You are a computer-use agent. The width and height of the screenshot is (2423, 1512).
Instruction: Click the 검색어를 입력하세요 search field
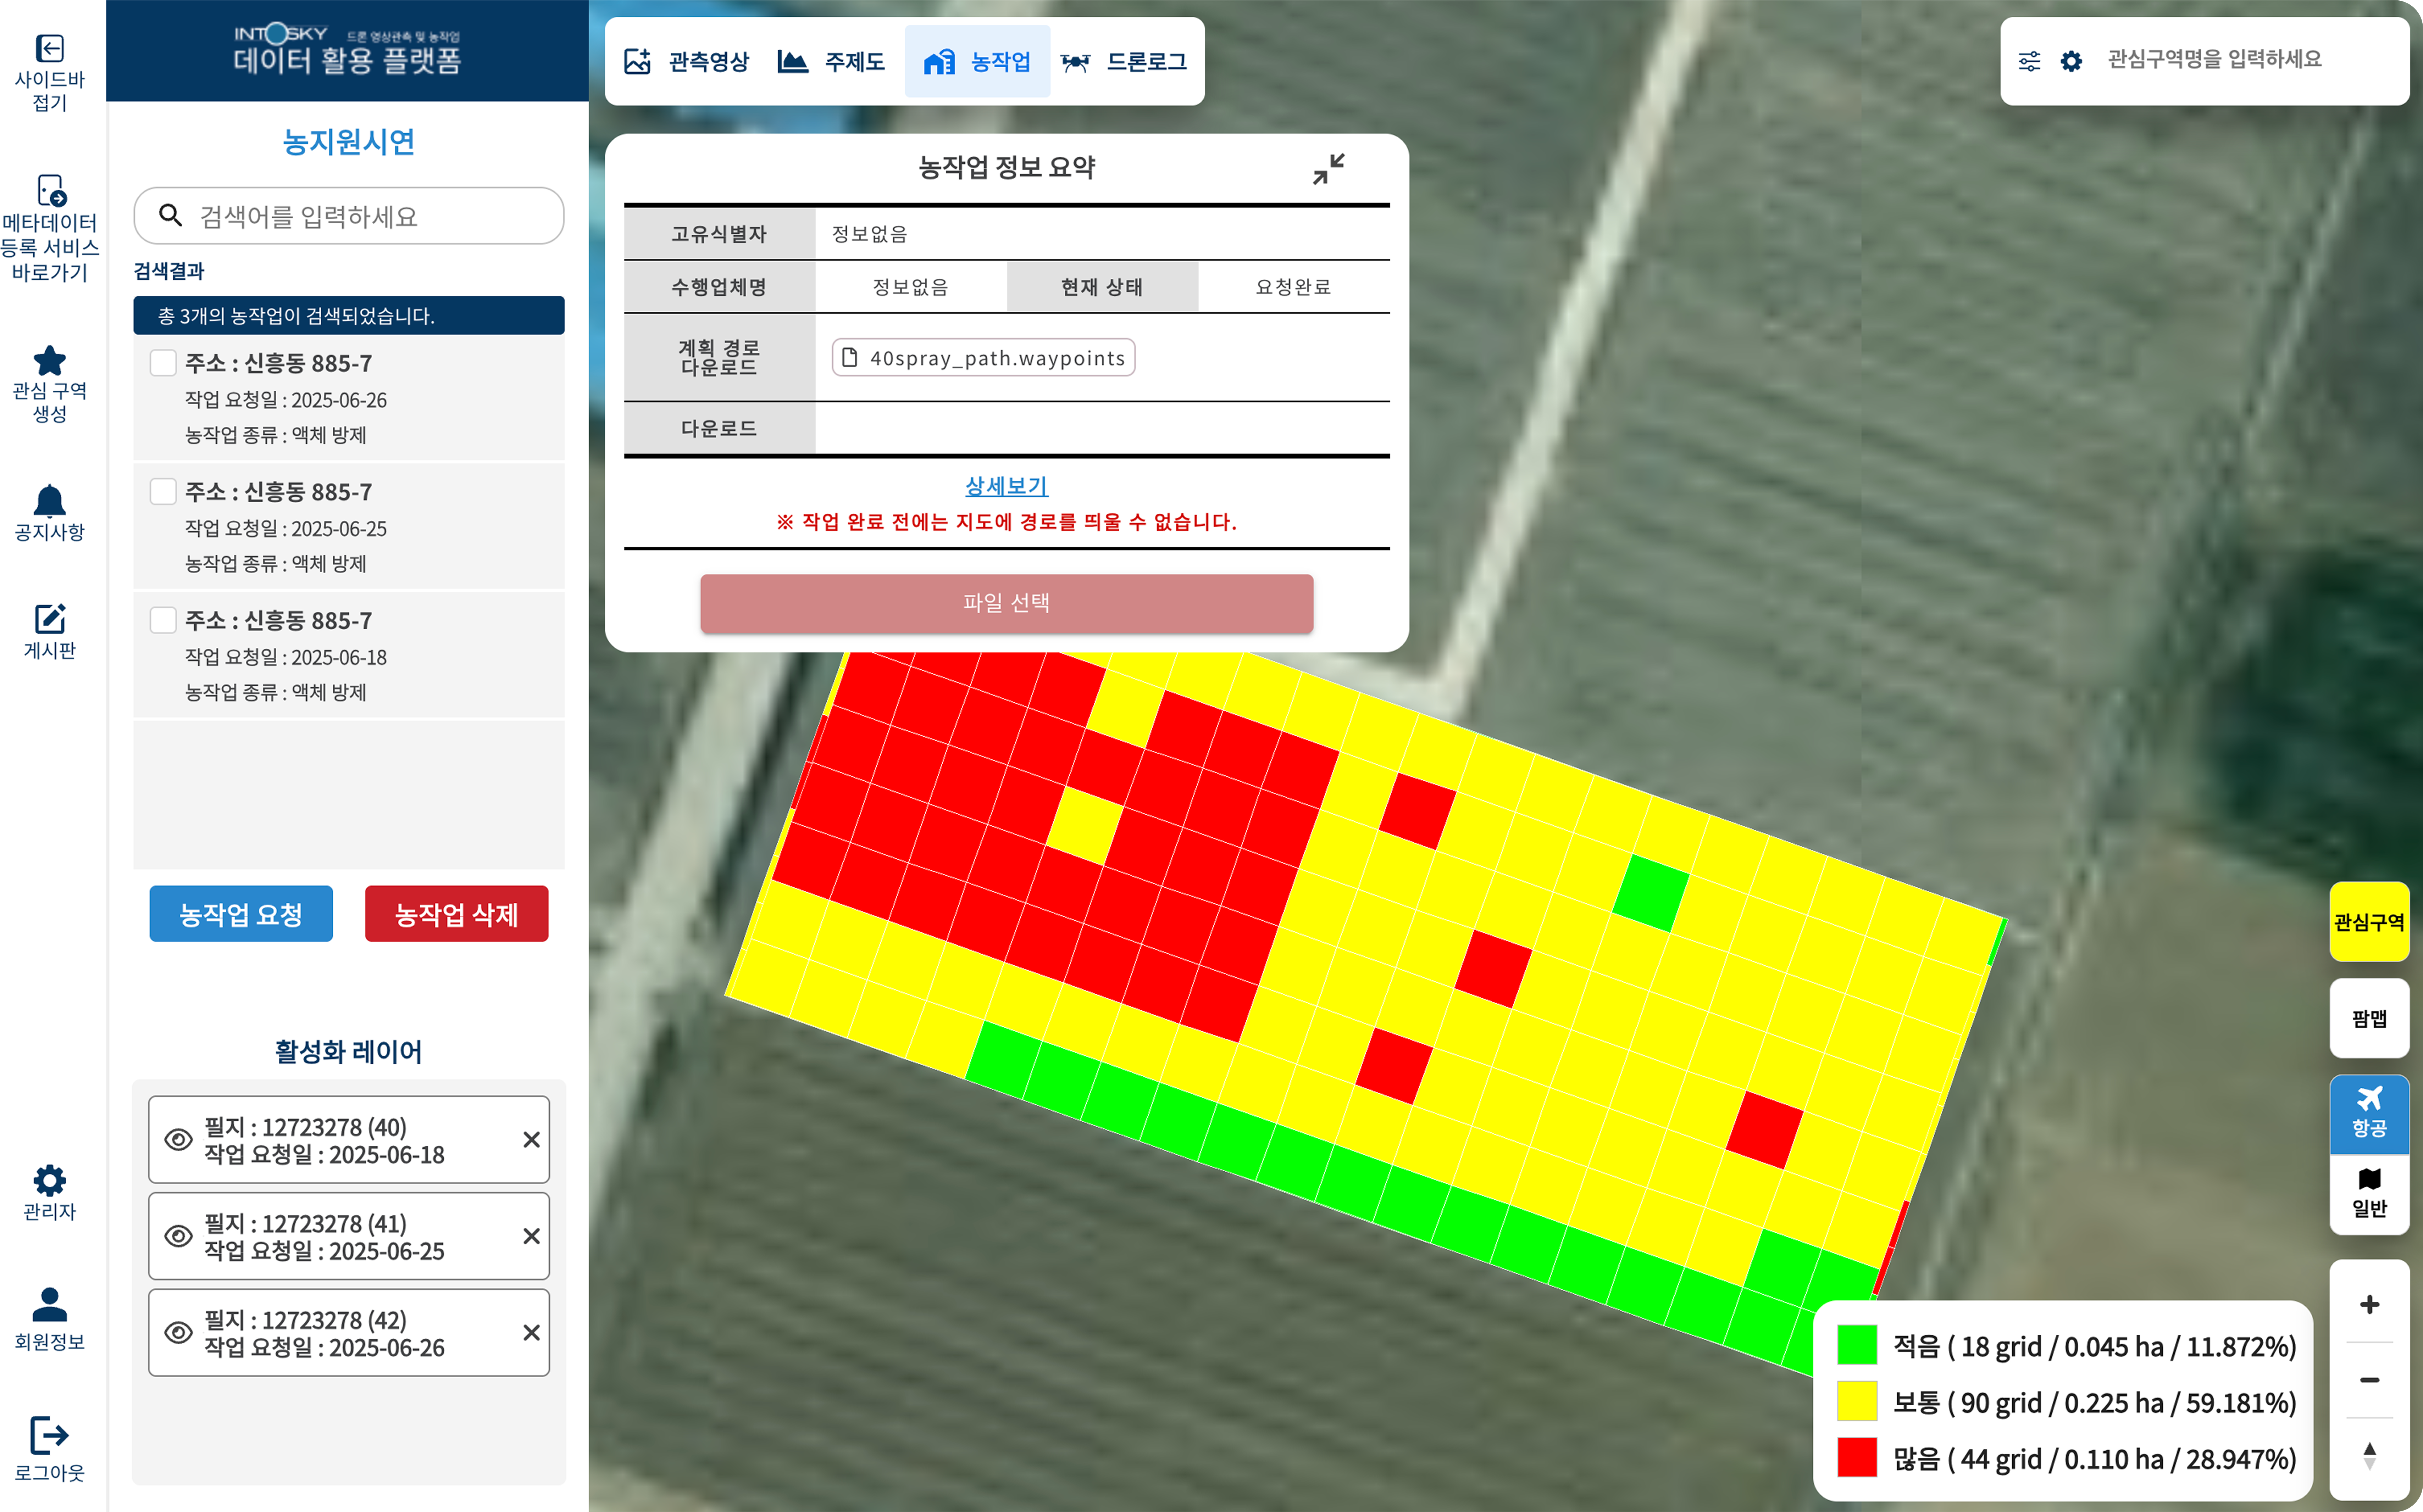370,216
